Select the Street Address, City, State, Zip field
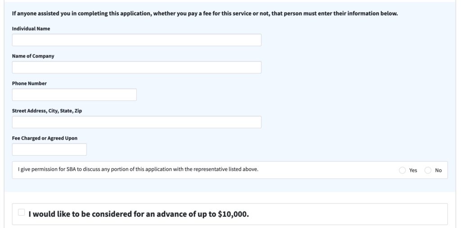 pos(136,122)
